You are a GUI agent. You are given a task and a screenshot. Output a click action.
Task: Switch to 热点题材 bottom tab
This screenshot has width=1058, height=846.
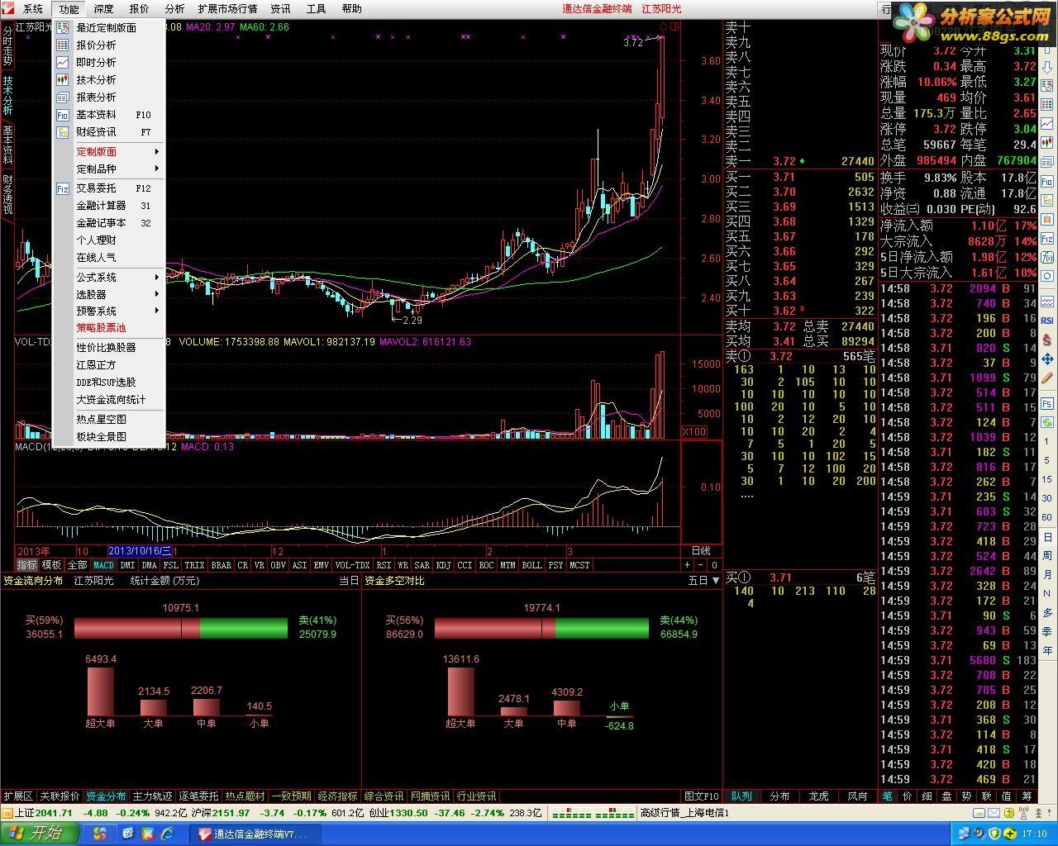pyautogui.click(x=245, y=796)
